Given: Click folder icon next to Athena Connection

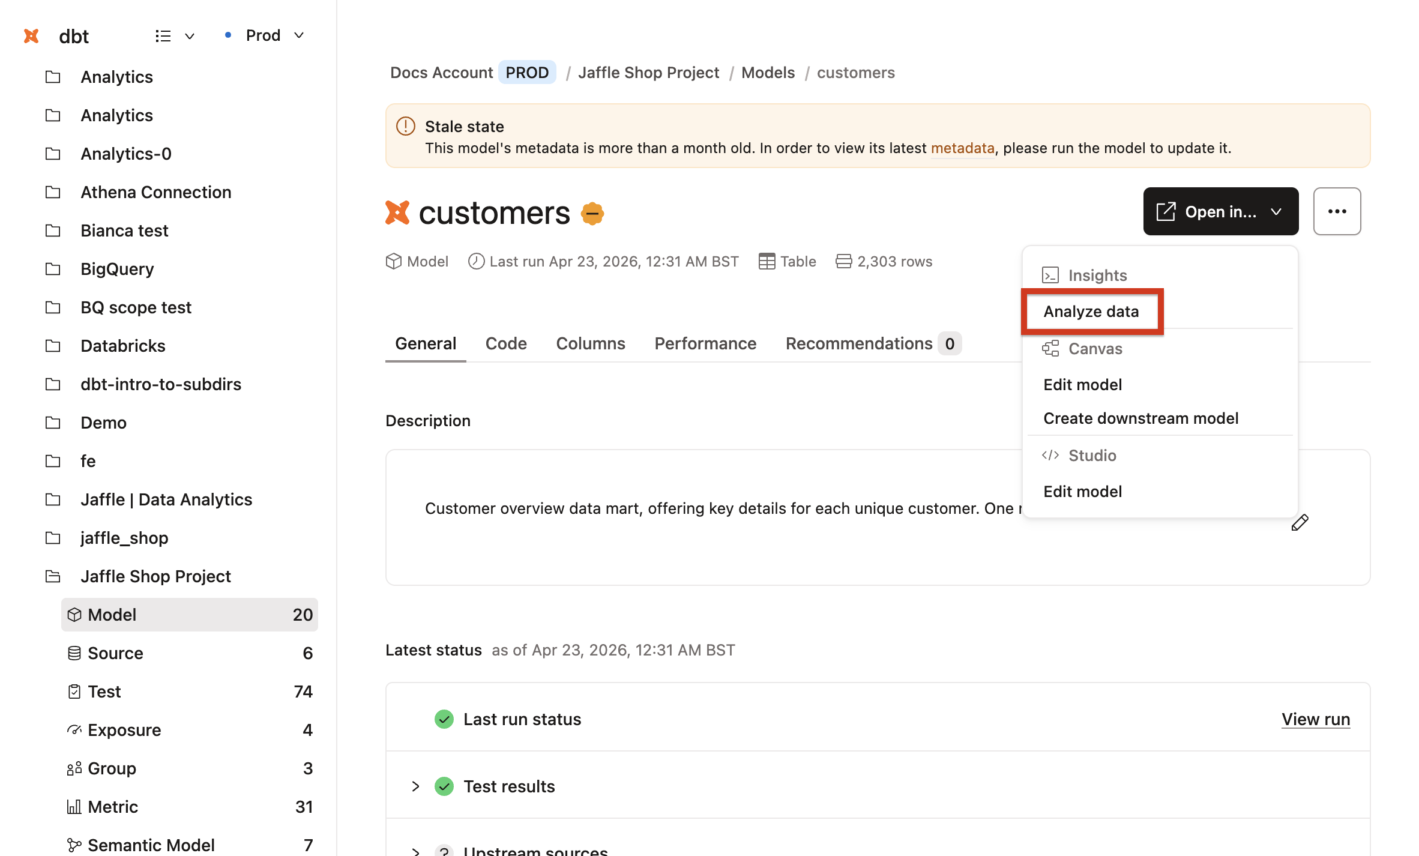Looking at the screenshot, I should tap(53, 192).
